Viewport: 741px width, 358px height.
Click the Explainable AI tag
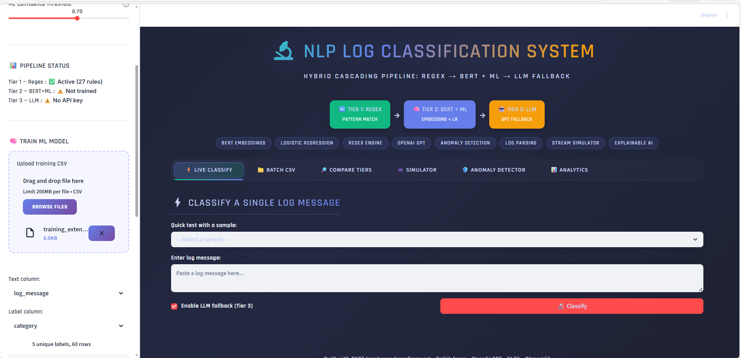[x=634, y=143]
